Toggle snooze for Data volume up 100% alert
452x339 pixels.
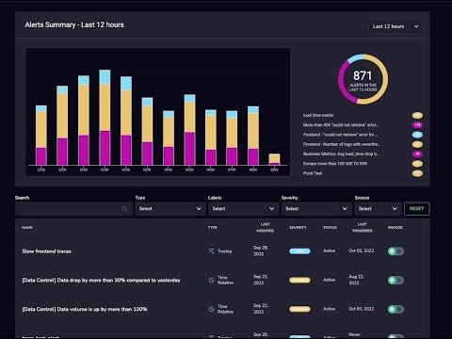point(395,309)
